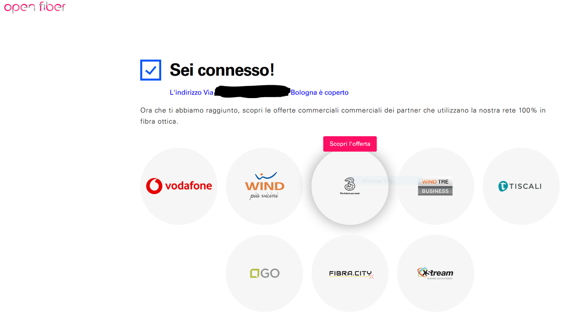Click the paragraph about offerte commerciali

343,116
